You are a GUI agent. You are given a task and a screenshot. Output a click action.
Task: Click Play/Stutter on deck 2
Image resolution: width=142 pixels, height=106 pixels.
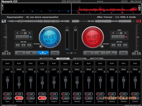(x=112, y=53)
